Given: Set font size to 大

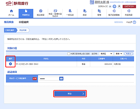Looking at the screenshot, I should point(119,6).
